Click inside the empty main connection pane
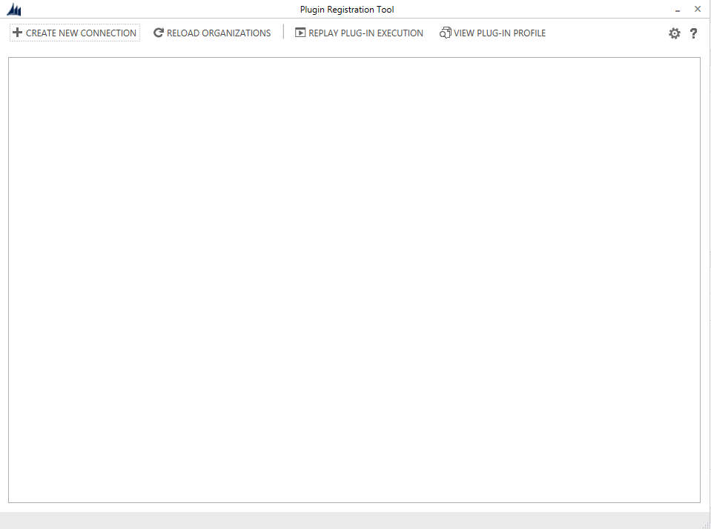Image resolution: width=711 pixels, height=529 pixels. pos(354,280)
